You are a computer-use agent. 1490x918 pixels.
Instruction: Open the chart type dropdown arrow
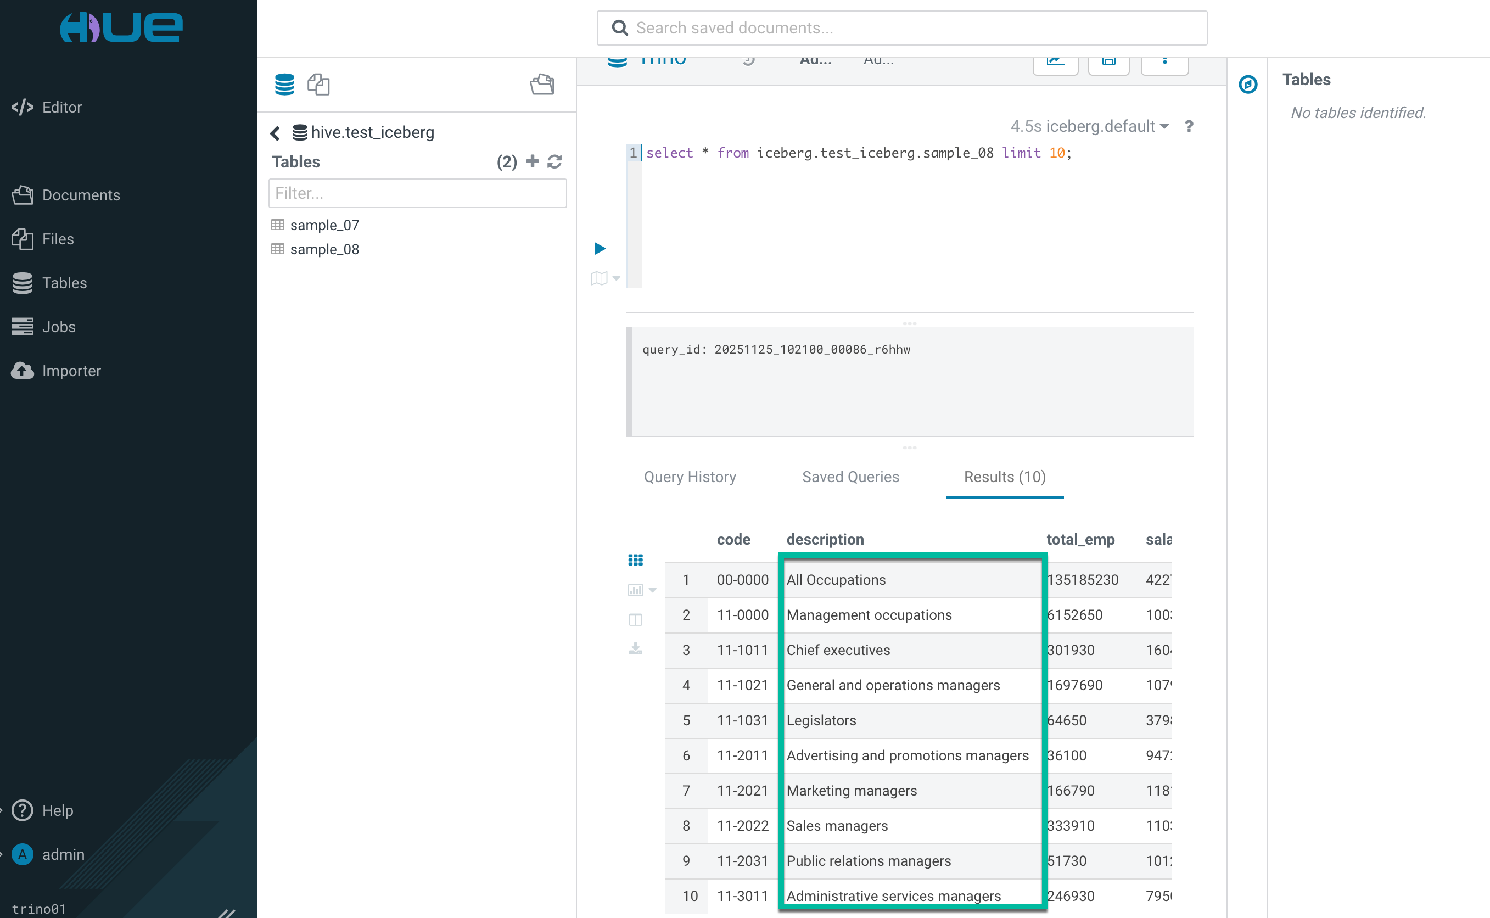(652, 590)
